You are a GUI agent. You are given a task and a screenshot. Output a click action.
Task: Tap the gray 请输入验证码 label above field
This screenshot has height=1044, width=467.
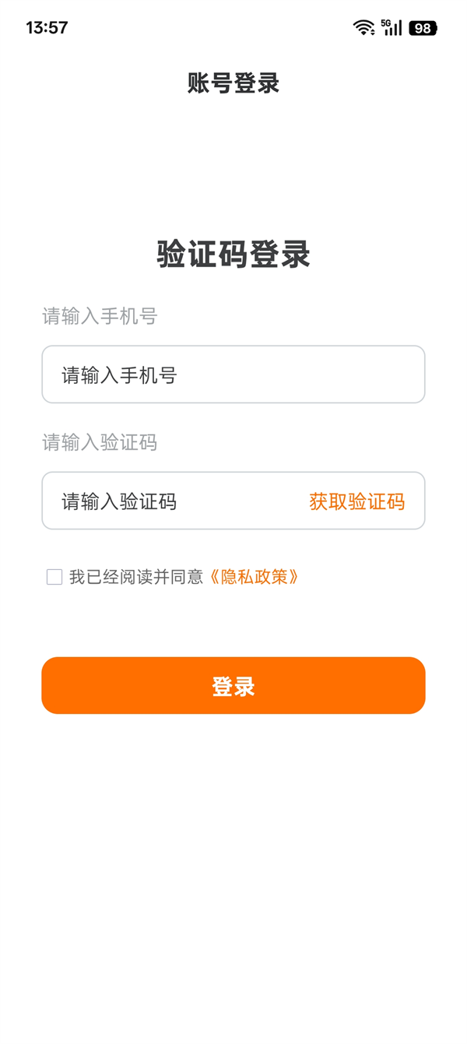pyautogui.click(x=100, y=442)
